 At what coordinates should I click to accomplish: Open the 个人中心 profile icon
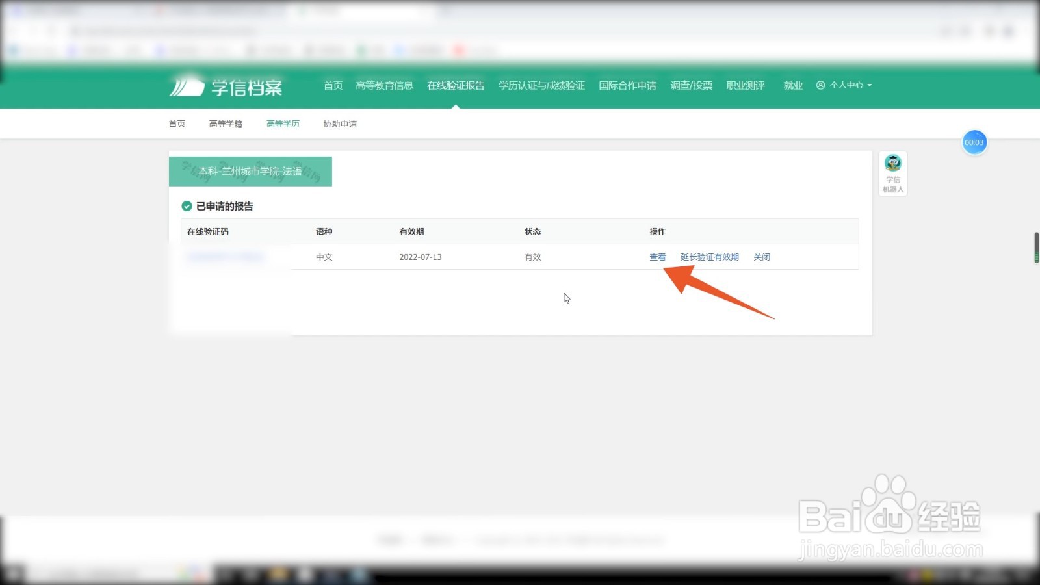point(821,85)
